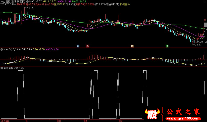Click the gray price box at right edge
Screen dimensions: 207x122
click(205, 25)
